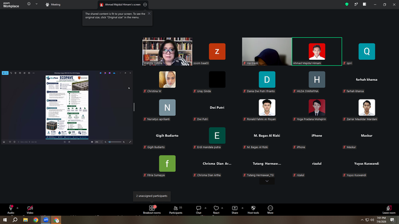Screen dimensions: 399x224
Task: Open the React heart menu
Action: coord(216,209)
